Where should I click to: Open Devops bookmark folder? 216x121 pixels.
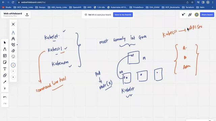[x=40, y=7]
